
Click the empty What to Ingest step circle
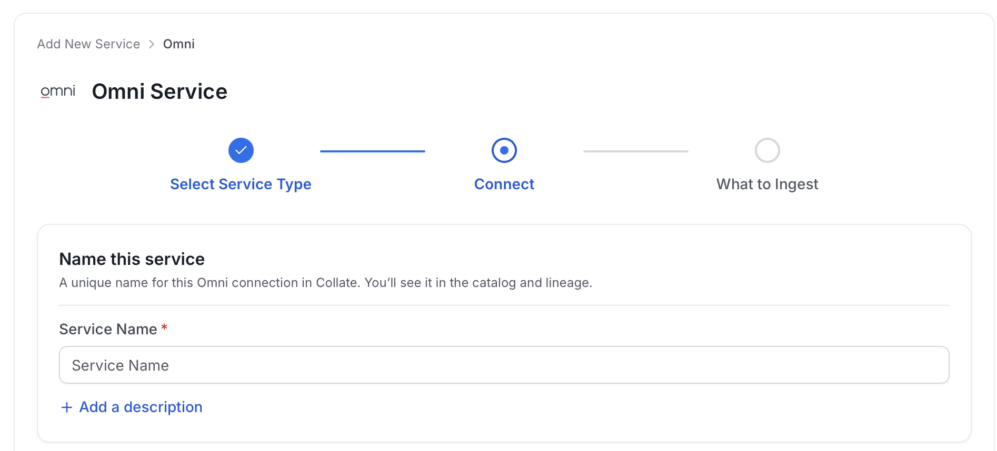[767, 150]
